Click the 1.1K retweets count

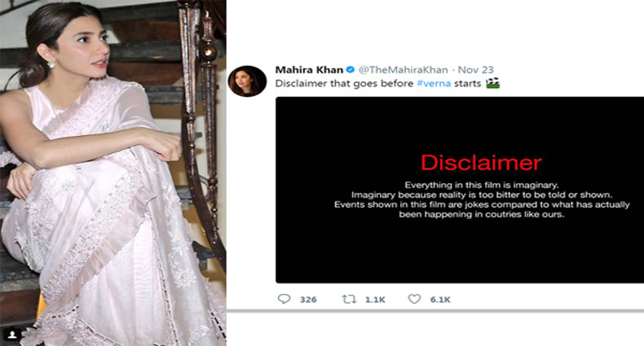375,300
